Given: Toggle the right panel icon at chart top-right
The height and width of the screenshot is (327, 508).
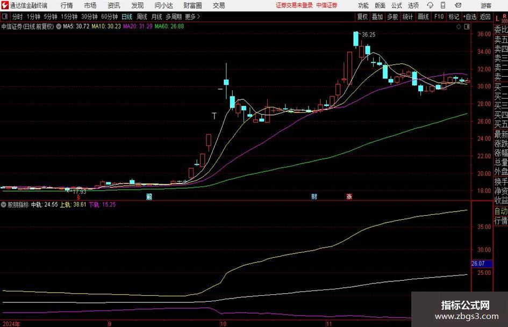Looking at the screenshot, I should pos(467,27).
